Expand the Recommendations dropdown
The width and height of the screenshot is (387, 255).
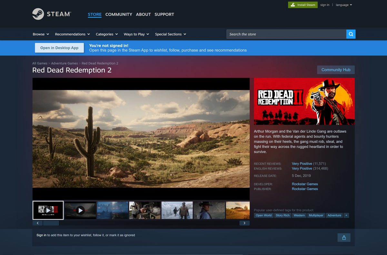point(73,34)
